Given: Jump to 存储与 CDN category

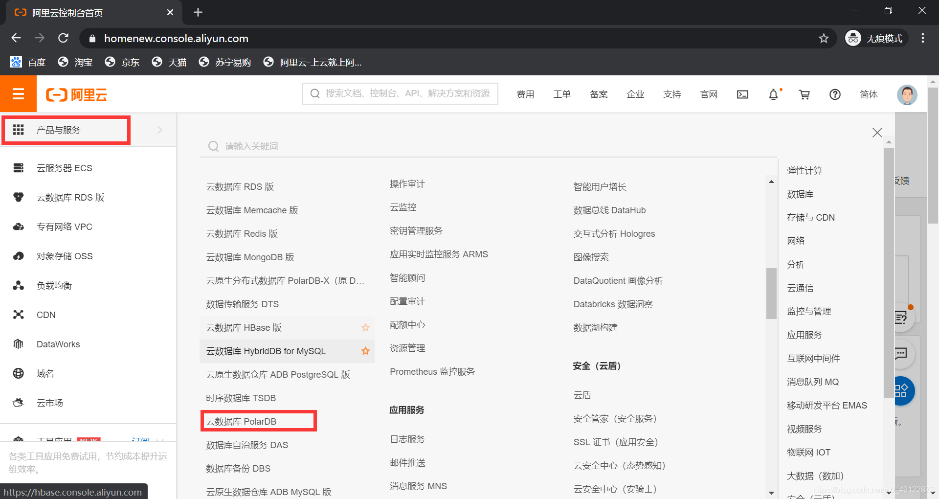Looking at the screenshot, I should click(811, 217).
